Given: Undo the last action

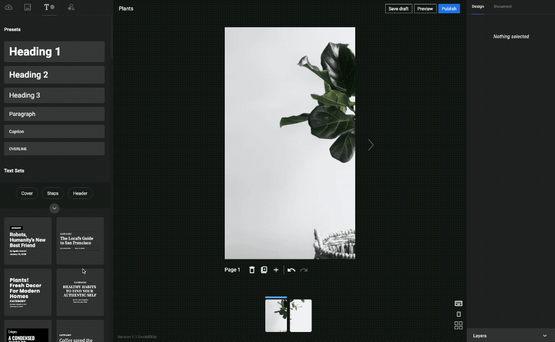Looking at the screenshot, I should click(291, 270).
